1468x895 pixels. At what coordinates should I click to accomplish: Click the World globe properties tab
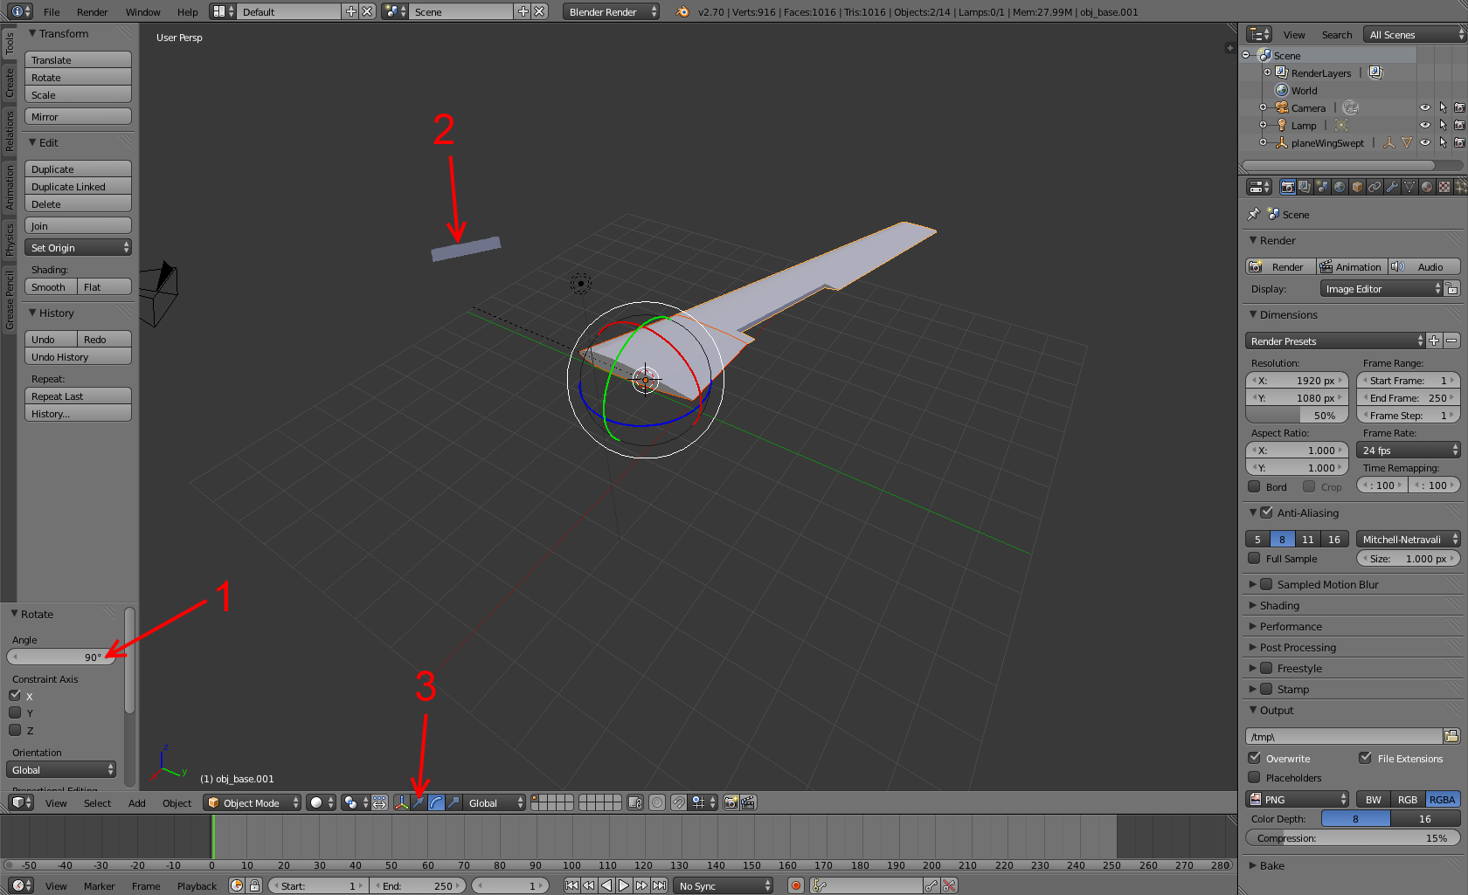[x=1340, y=187]
